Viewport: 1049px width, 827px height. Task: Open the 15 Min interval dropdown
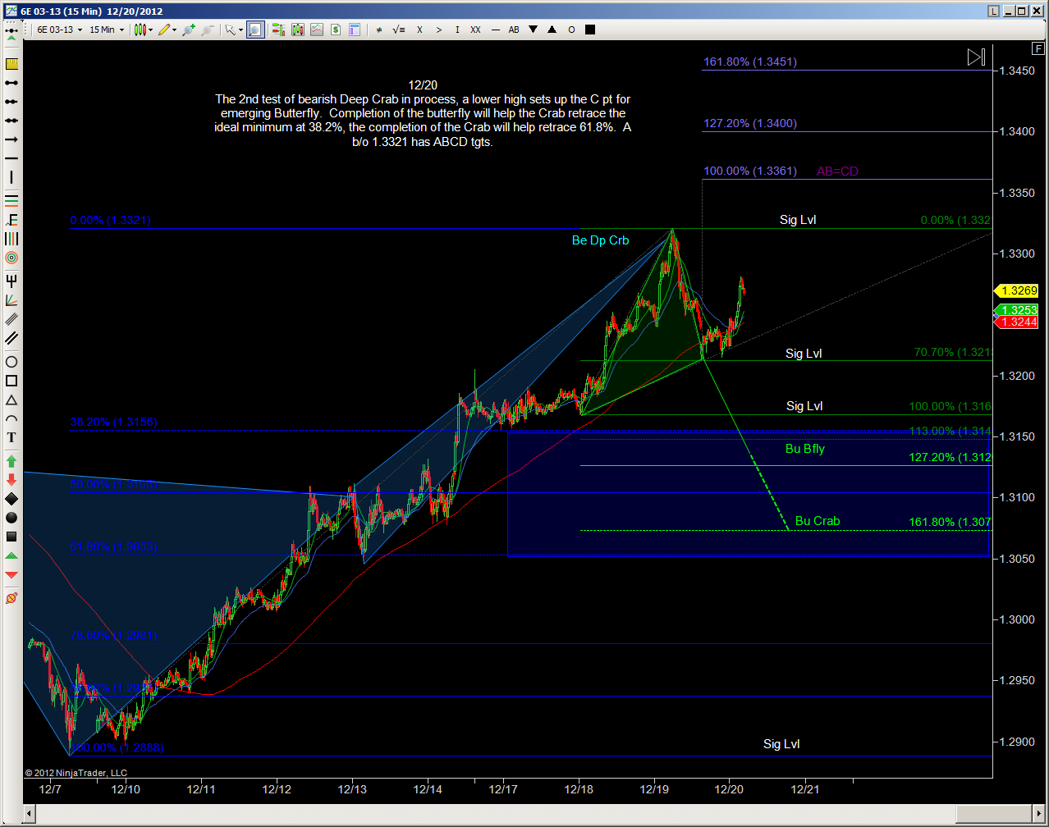pyautogui.click(x=107, y=30)
